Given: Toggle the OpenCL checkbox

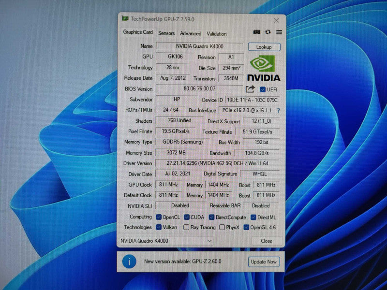Looking at the screenshot, I should [159, 217].
